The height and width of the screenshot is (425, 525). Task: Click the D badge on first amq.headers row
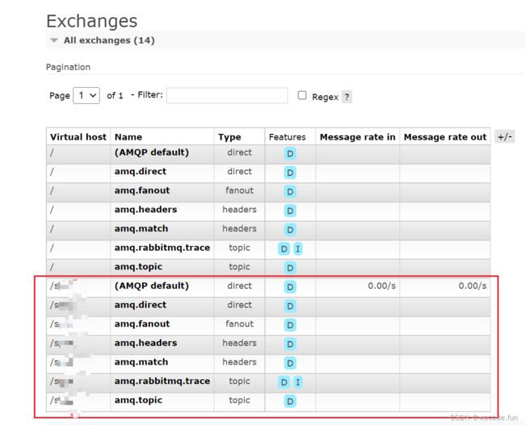[290, 210]
